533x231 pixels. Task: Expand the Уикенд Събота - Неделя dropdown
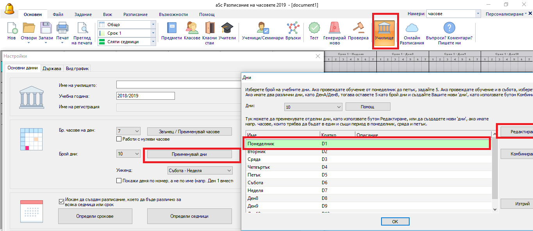pyautogui.click(x=228, y=170)
